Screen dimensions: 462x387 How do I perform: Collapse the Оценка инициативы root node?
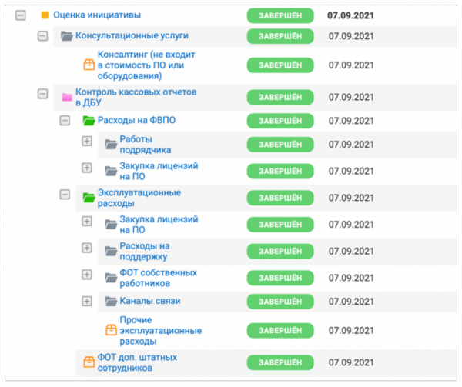click(21, 15)
